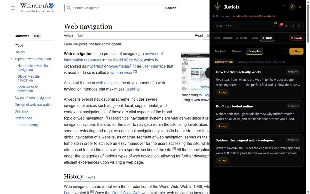310x194 pixels.
Task: Click the en.wikipedia.org/wiki/Web_navigation URL
Action: [x=254, y=16]
